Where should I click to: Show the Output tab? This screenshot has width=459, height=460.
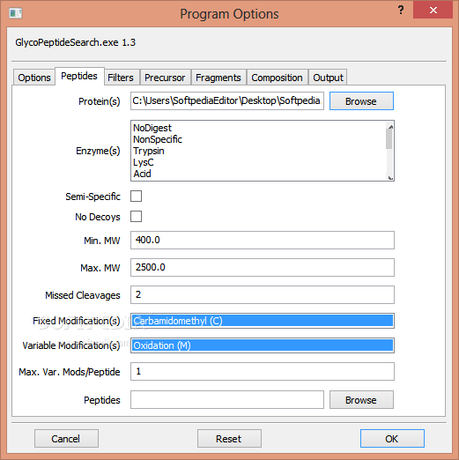[328, 78]
